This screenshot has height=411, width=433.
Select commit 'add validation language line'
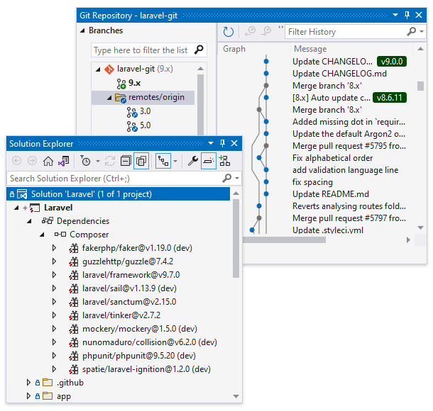click(345, 170)
